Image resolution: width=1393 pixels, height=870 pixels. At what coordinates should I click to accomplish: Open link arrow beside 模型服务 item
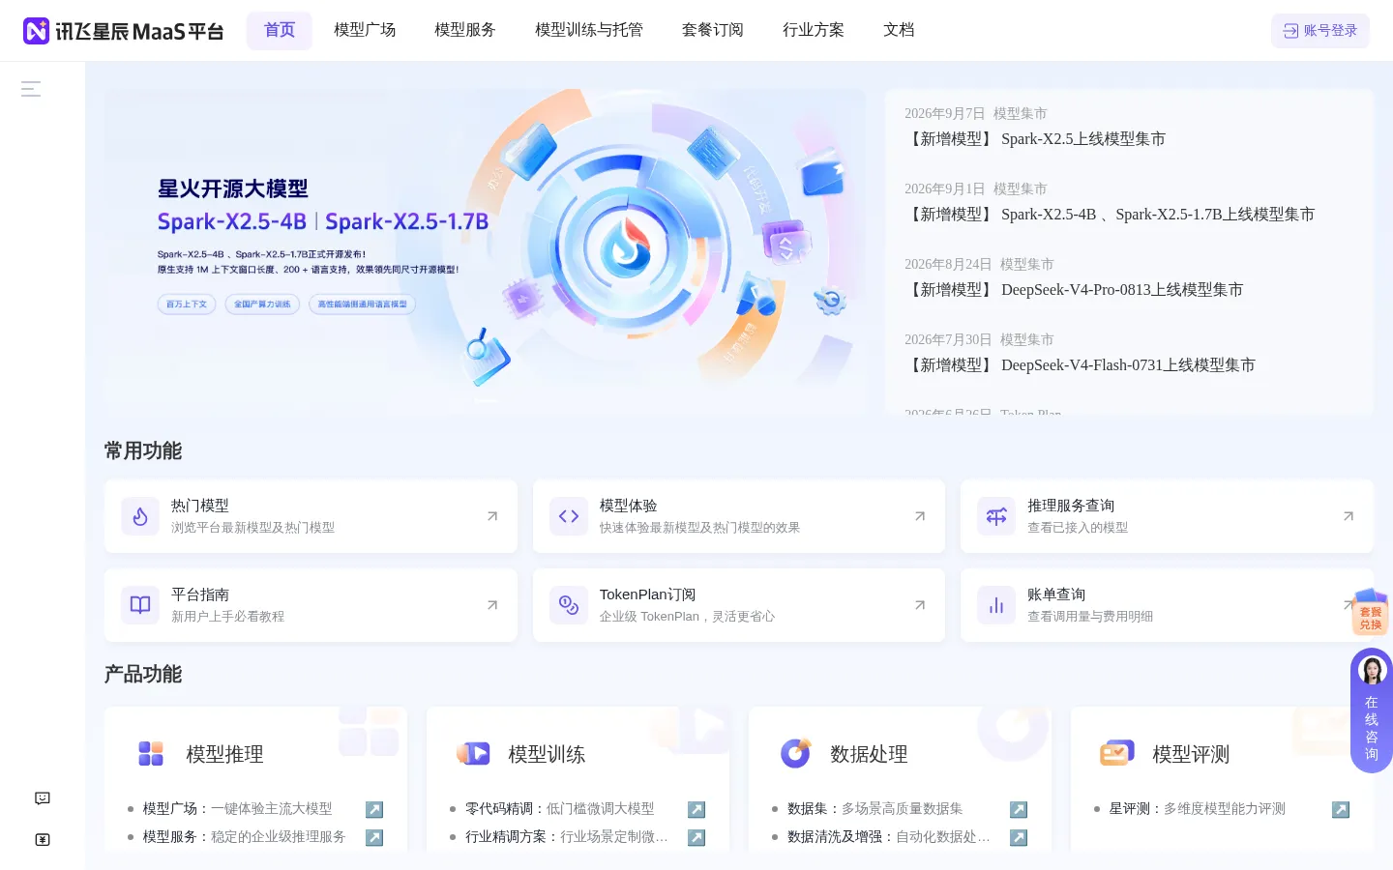[374, 837]
